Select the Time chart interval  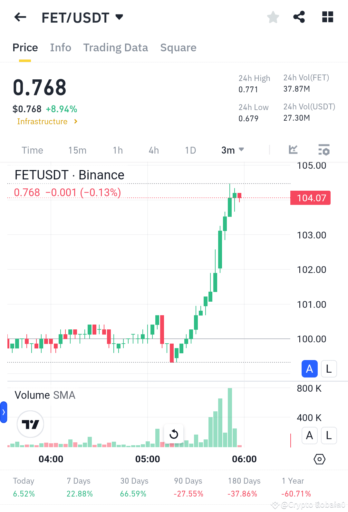point(32,150)
